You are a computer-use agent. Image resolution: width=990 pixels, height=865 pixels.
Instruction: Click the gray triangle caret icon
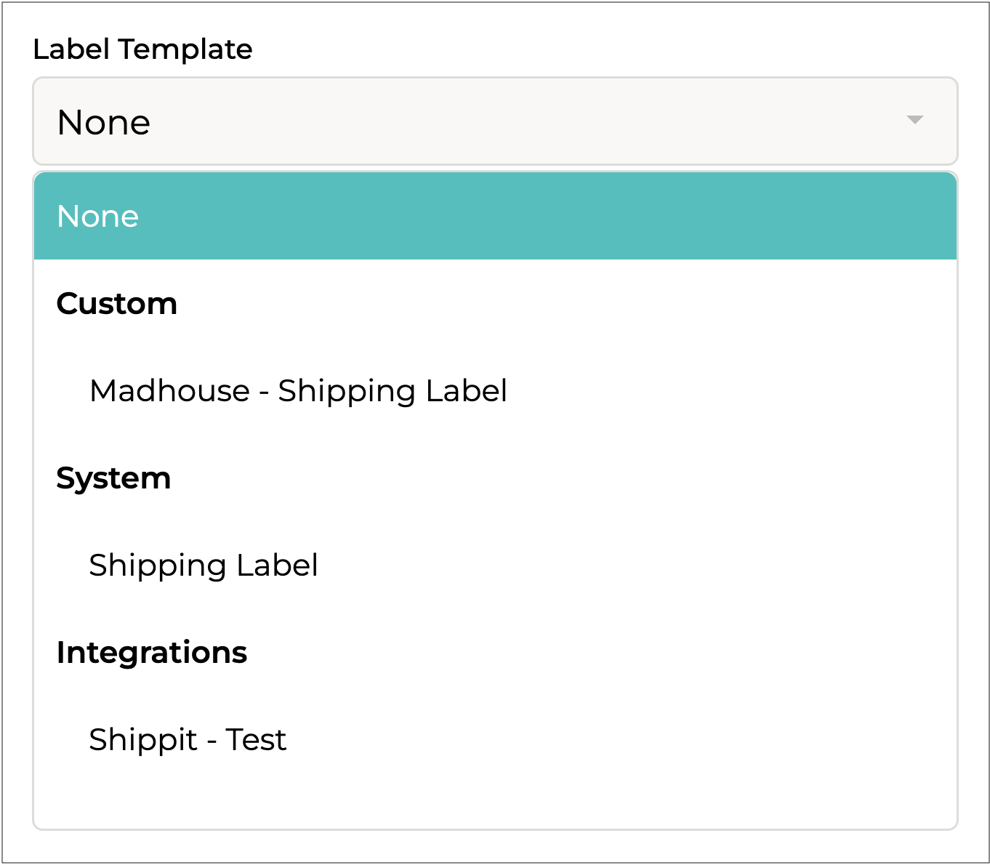point(914,120)
